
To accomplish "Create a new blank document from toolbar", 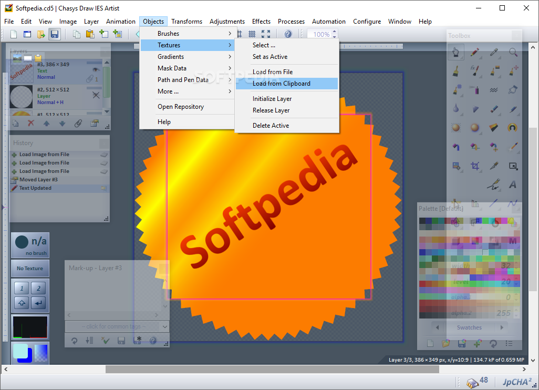I will [x=14, y=34].
